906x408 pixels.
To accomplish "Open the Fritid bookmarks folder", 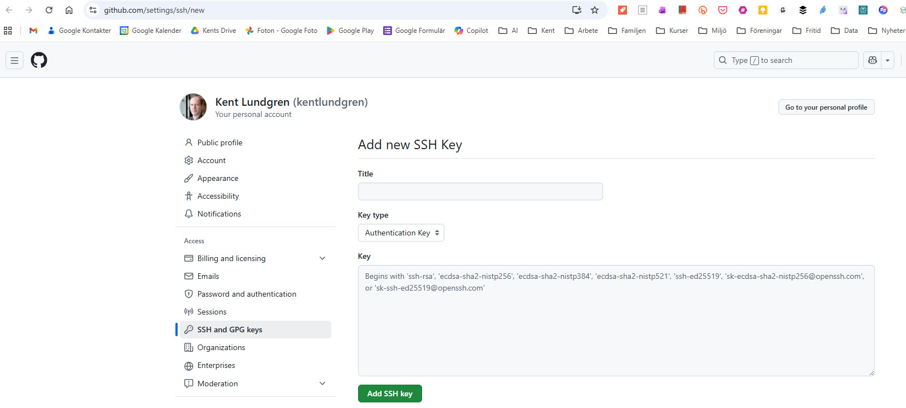I will click(x=807, y=31).
